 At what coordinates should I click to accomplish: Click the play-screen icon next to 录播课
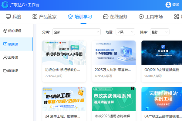tap(5, 44)
